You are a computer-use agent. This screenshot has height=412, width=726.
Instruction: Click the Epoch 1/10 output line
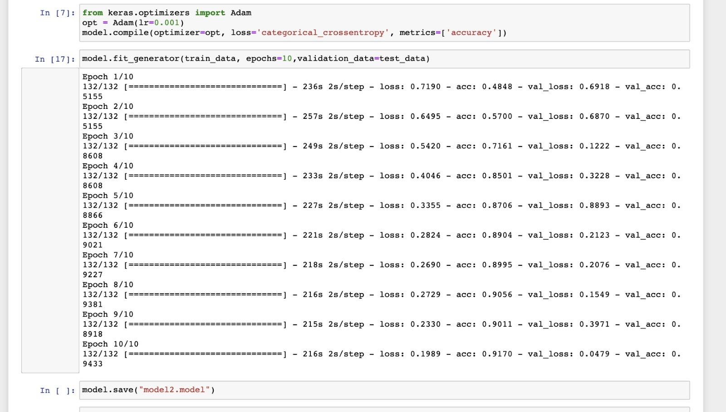click(x=108, y=77)
